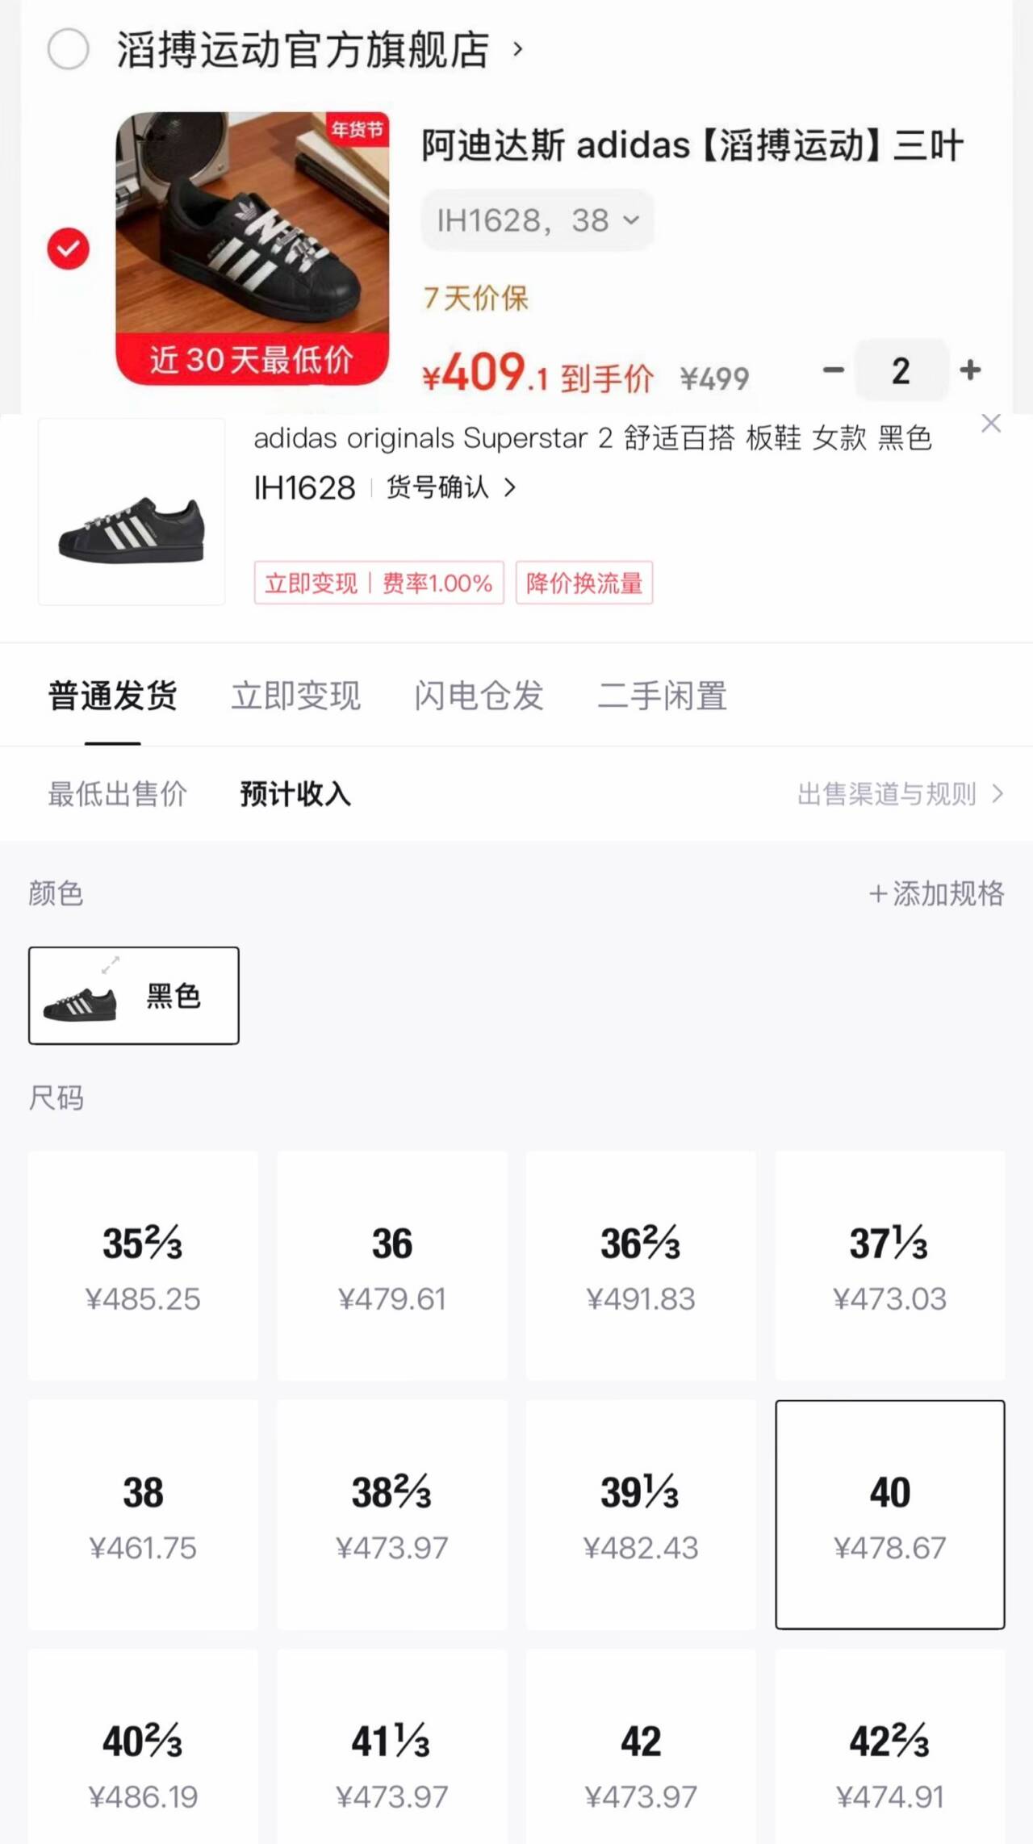This screenshot has width=1033, height=1844.
Task: Switch to the 闪电仓发 tab
Action: tap(479, 696)
